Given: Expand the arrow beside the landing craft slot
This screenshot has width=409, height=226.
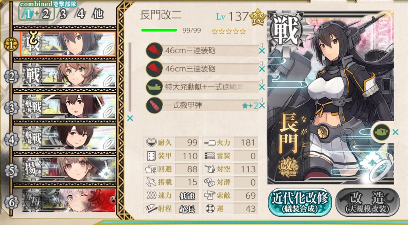Looking at the screenshot, I should (260, 81).
